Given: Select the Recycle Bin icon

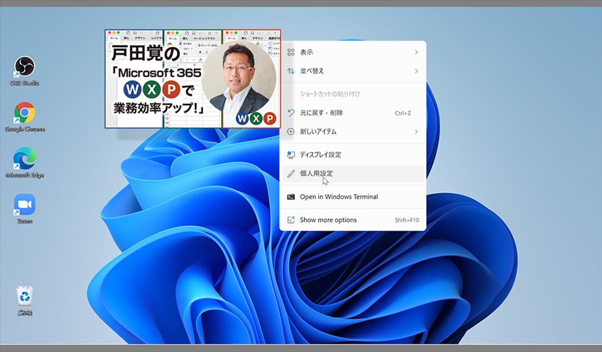Looking at the screenshot, I should click(x=25, y=300).
